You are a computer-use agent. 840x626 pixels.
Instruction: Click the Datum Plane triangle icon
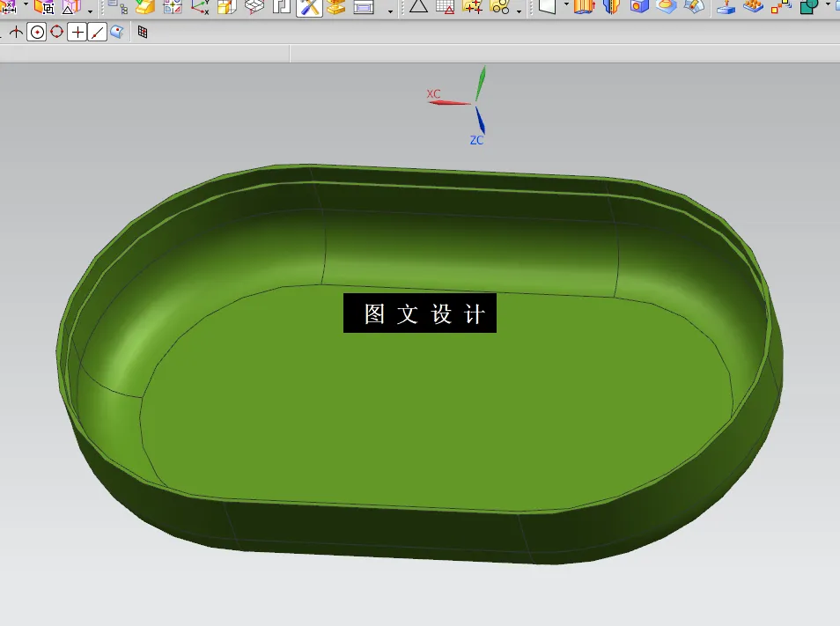click(420, 7)
